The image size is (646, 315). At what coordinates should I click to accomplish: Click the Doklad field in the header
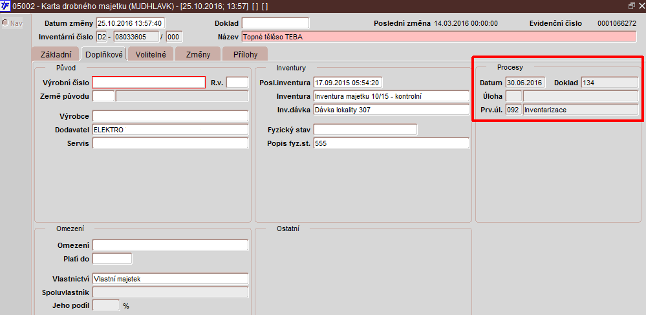(275, 23)
